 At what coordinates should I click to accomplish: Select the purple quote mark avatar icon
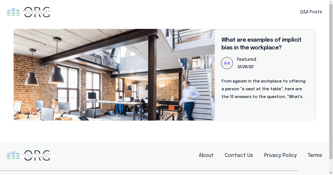[x=227, y=63]
